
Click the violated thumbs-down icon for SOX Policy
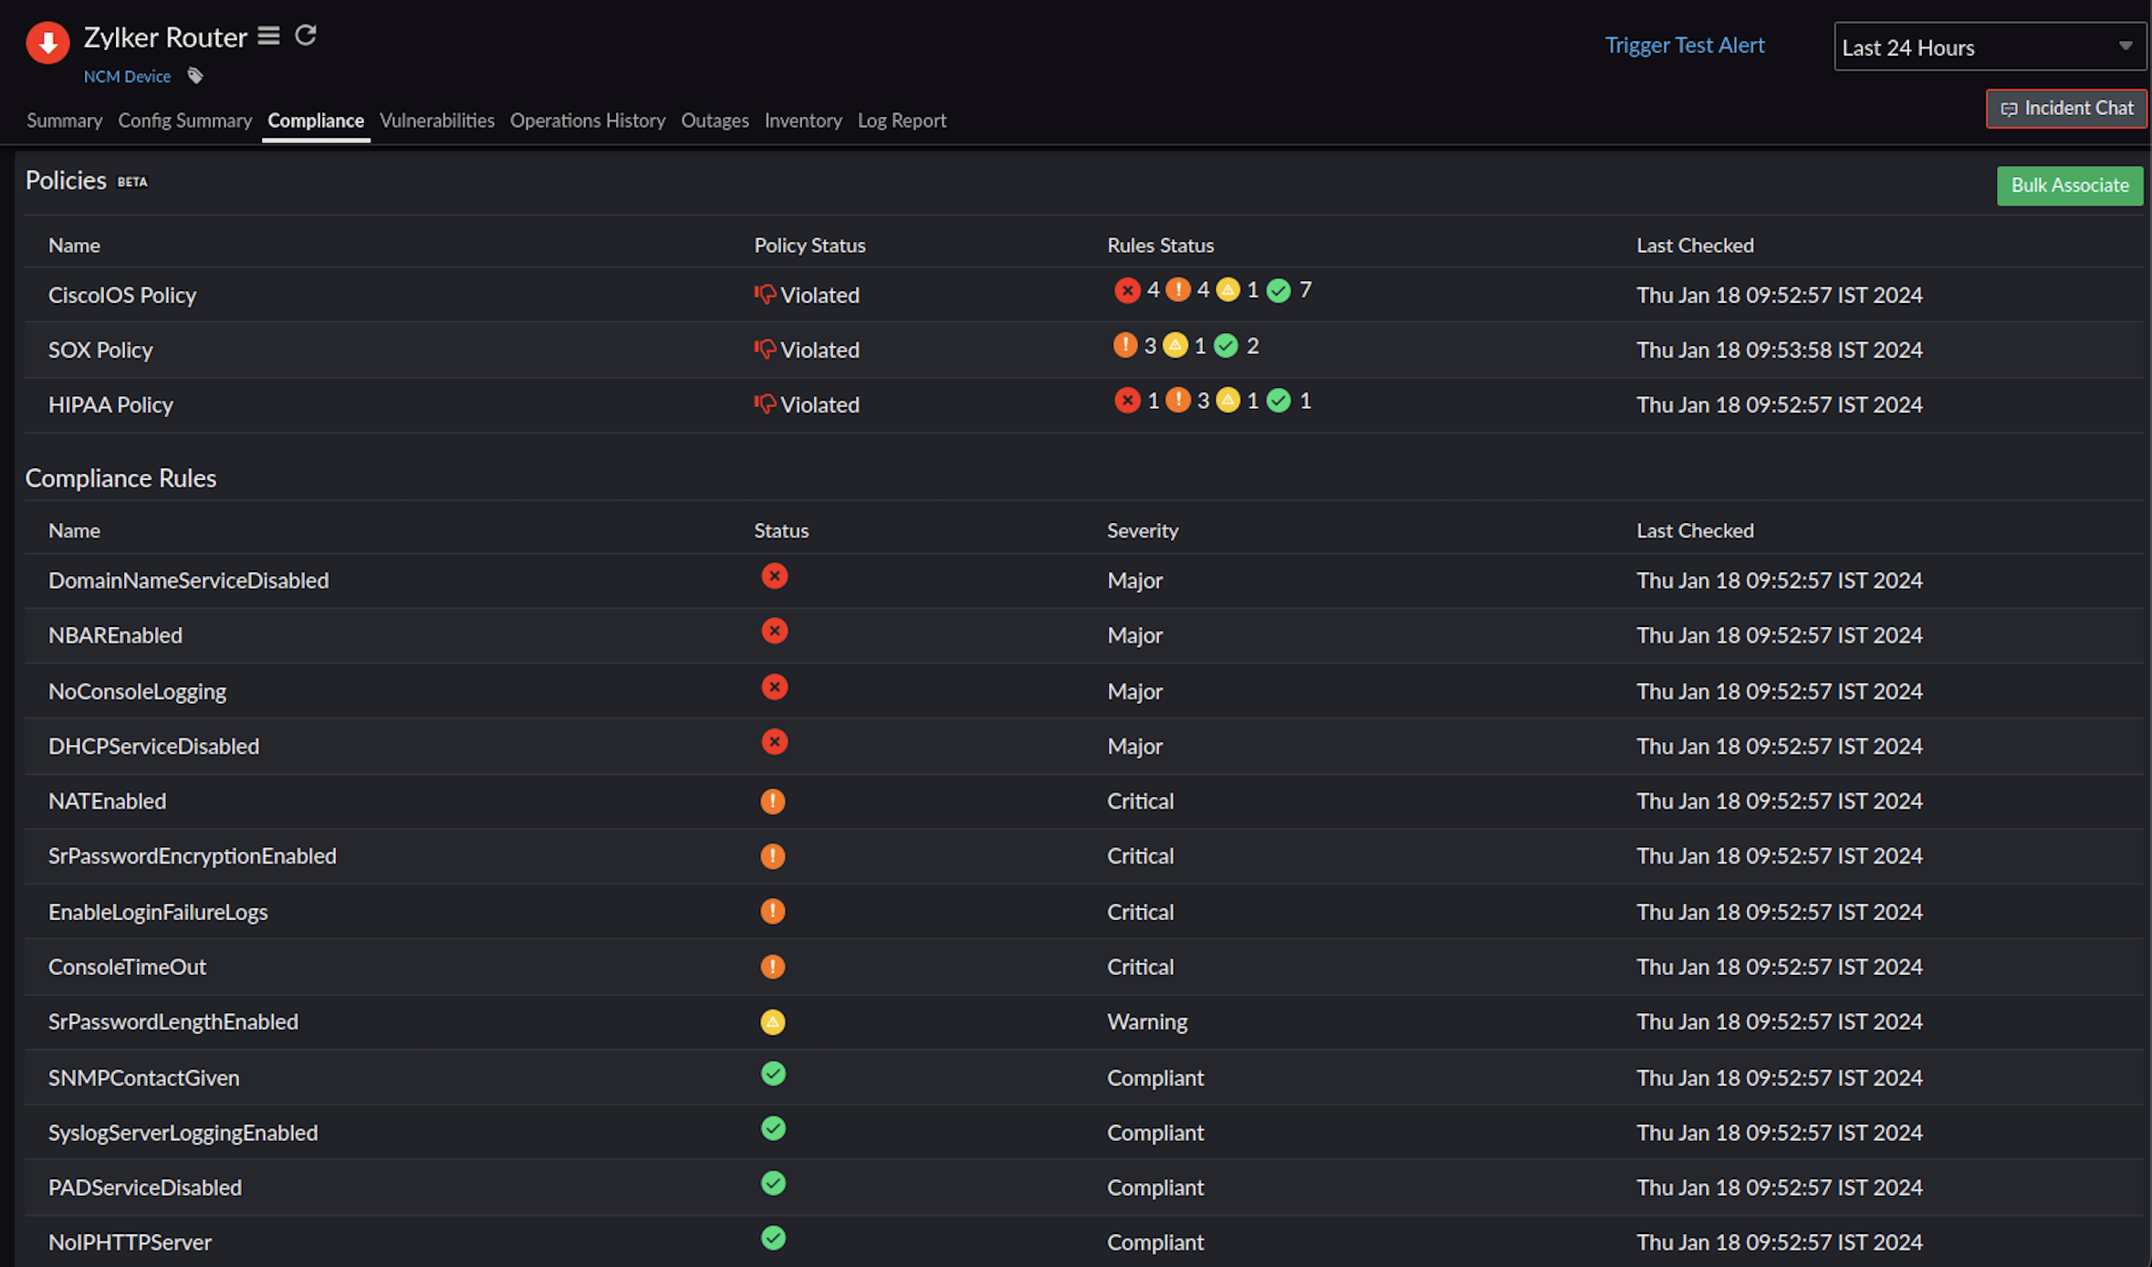(x=765, y=350)
